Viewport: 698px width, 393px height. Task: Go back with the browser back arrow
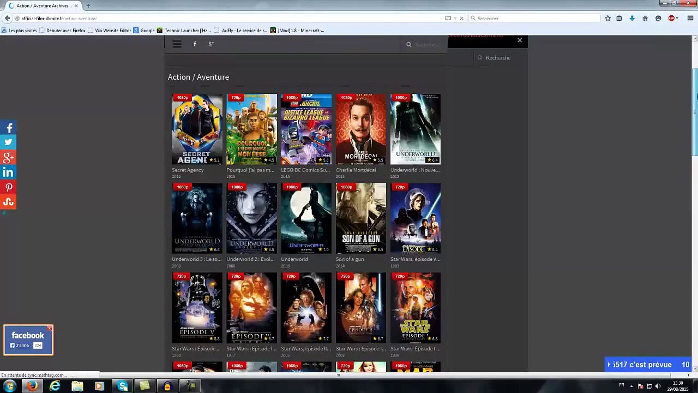[7, 18]
